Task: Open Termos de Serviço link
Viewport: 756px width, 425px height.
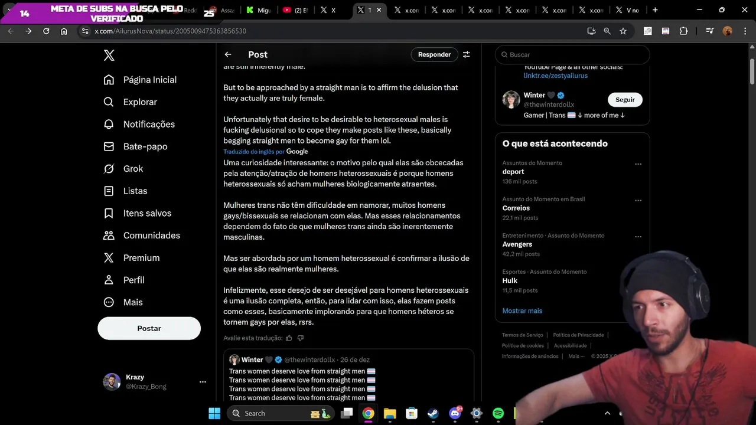Action: pyautogui.click(x=522, y=335)
